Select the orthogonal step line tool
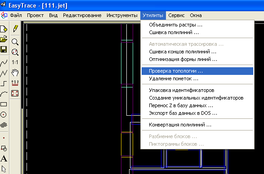The width and height of the screenshot is (264, 174). tap(4, 83)
